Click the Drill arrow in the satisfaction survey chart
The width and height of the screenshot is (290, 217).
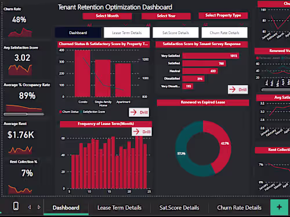(x=238, y=90)
